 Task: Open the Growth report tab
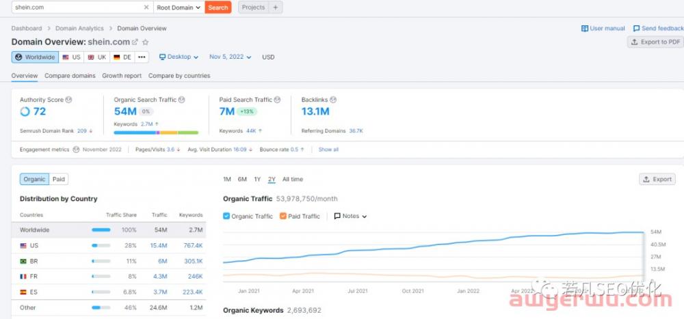pos(122,76)
